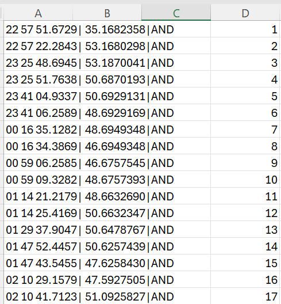Select cell with number 10 in column D
This screenshot has height=304, width=281.
pyautogui.click(x=245, y=179)
